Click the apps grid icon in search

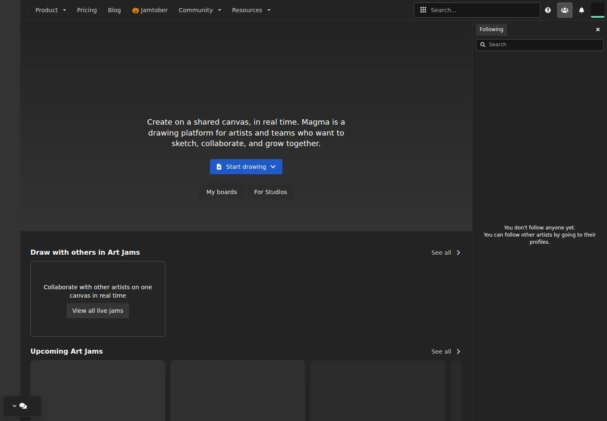coord(423,10)
